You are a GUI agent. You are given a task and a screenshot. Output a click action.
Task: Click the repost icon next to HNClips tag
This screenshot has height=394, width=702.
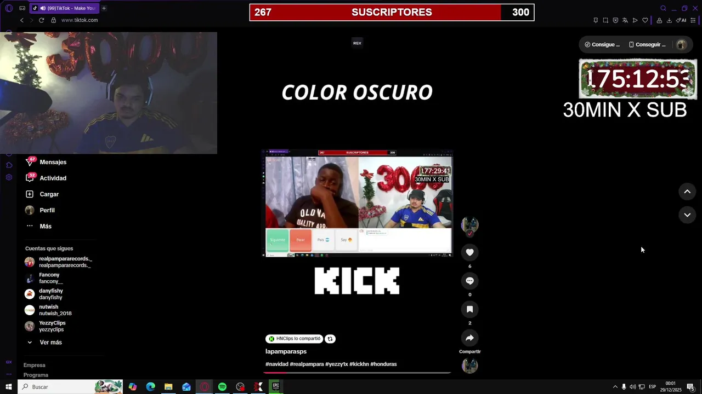pos(330,339)
